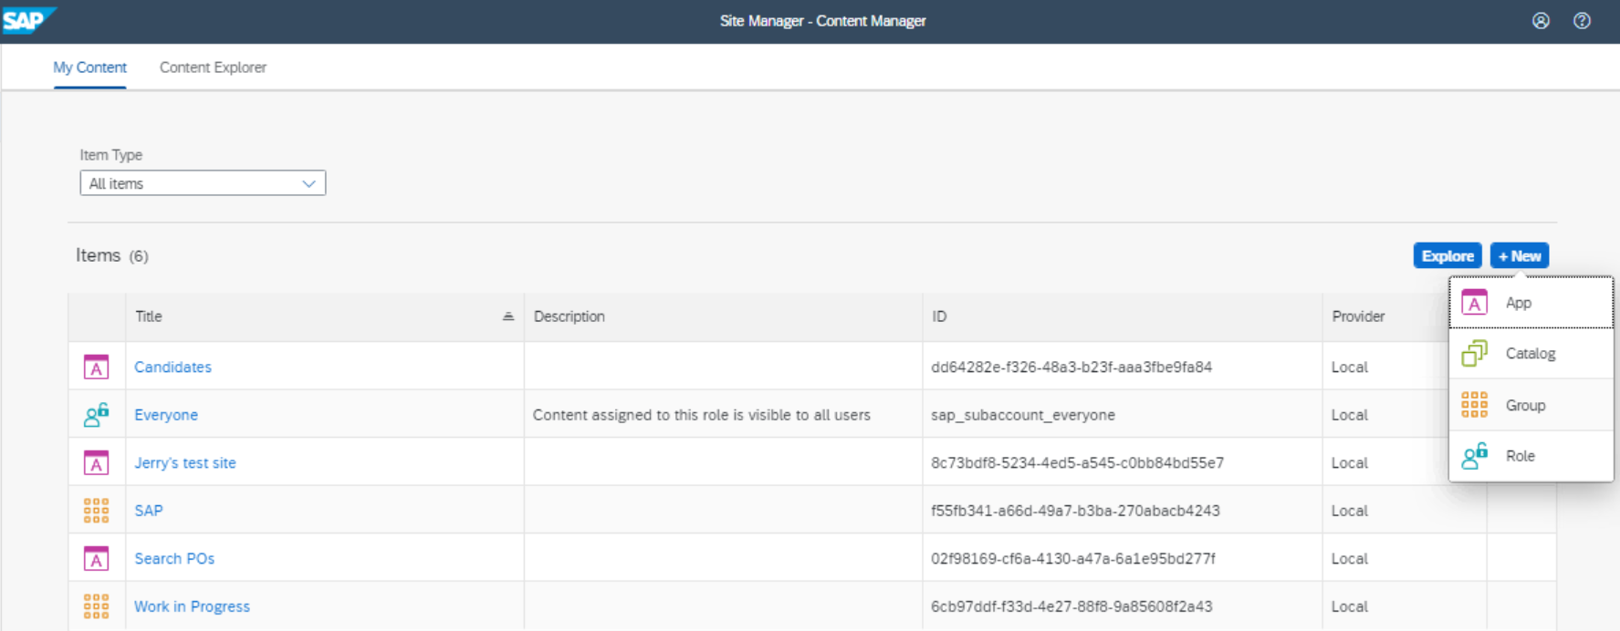This screenshot has width=1620, height=631.
Task: Click Local provider in Candidates row
Action: (1349, 367)
